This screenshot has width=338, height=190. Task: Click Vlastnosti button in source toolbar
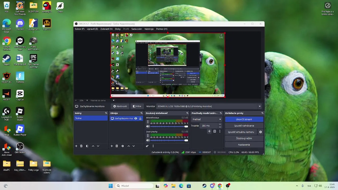click(120, 106)
